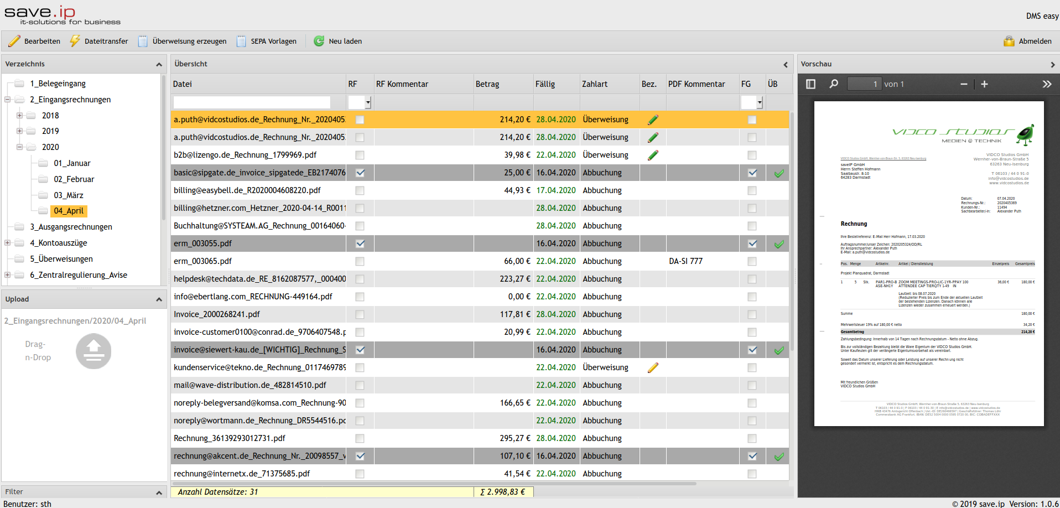Select the 03_März folder
The width and height of the screenshot is (1060, 508).
69,195
